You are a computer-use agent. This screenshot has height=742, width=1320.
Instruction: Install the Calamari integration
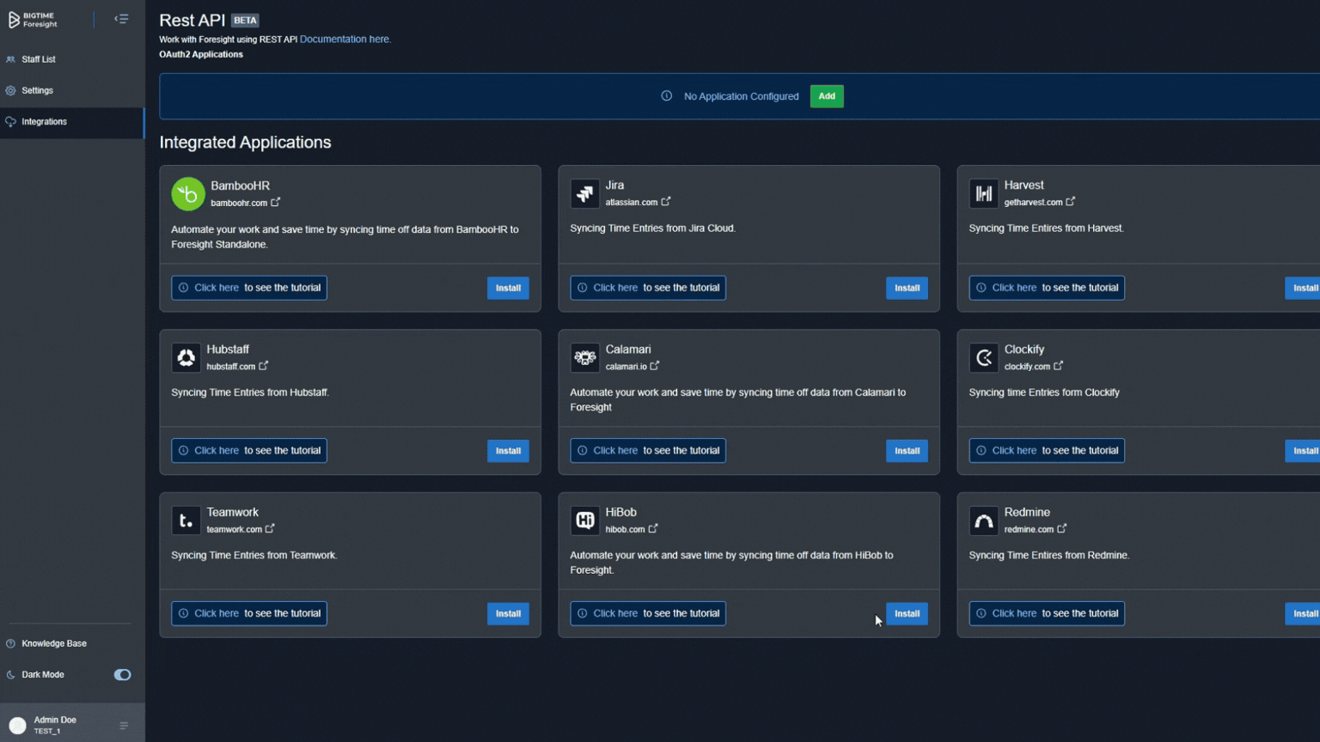pyautogui.click(x=907, y=451)
